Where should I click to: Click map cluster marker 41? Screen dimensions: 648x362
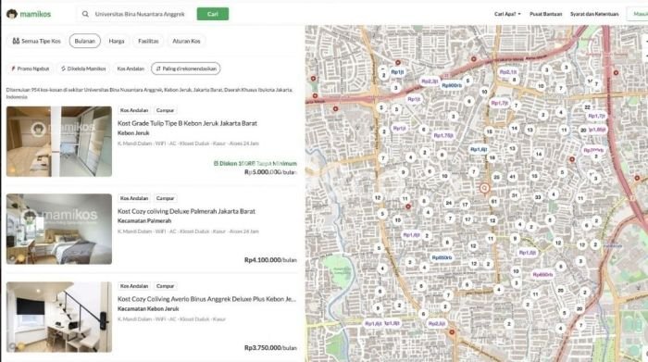(x=513, y=177)
